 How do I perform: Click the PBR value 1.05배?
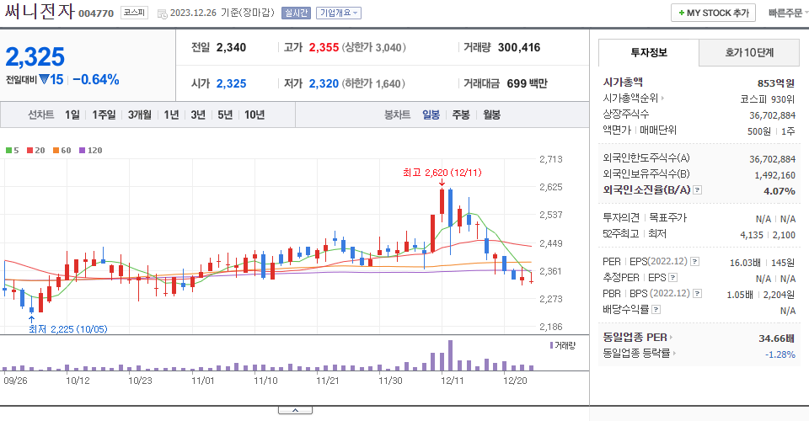coord(740,295)
